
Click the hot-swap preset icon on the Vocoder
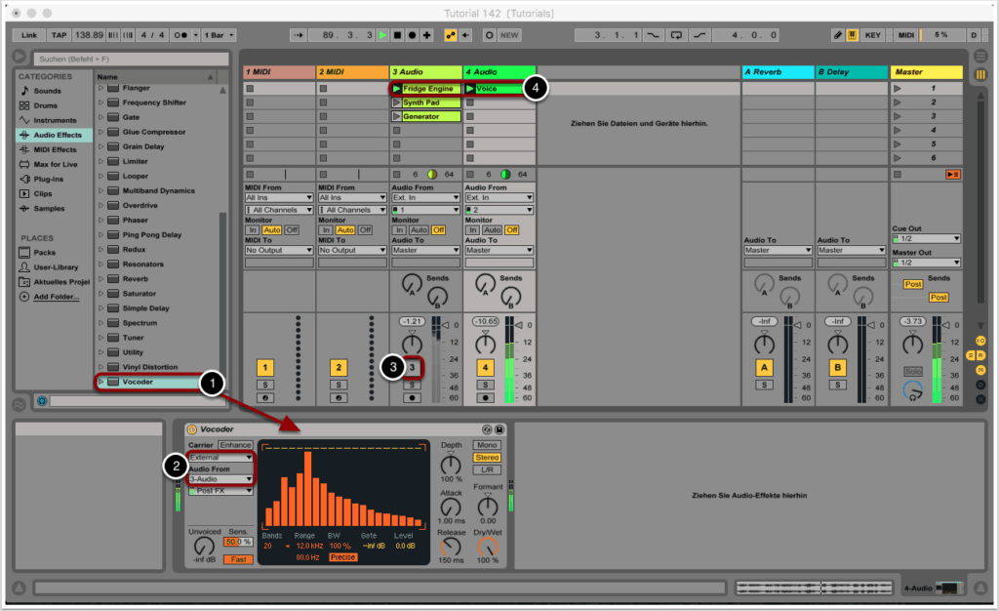click(488, 429)
